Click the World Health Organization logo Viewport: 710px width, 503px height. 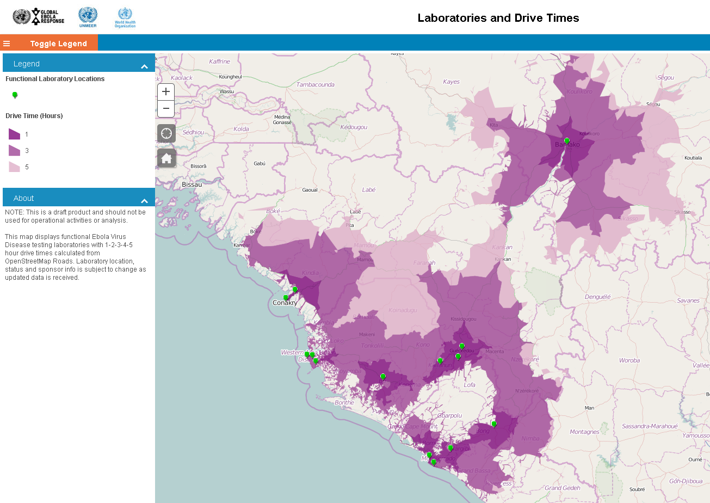pos(125,17)
